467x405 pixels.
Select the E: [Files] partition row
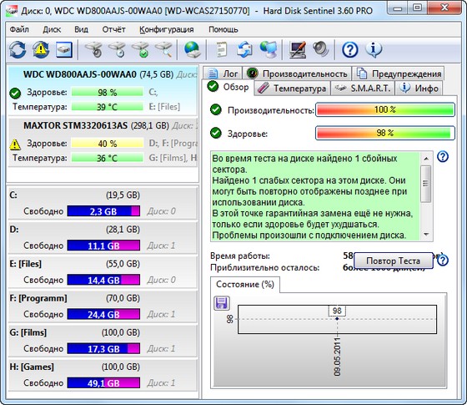(103, 271)
